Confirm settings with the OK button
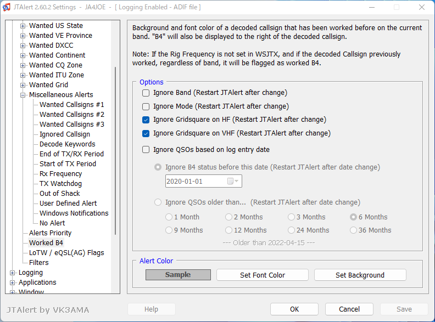 coord(294,309)
